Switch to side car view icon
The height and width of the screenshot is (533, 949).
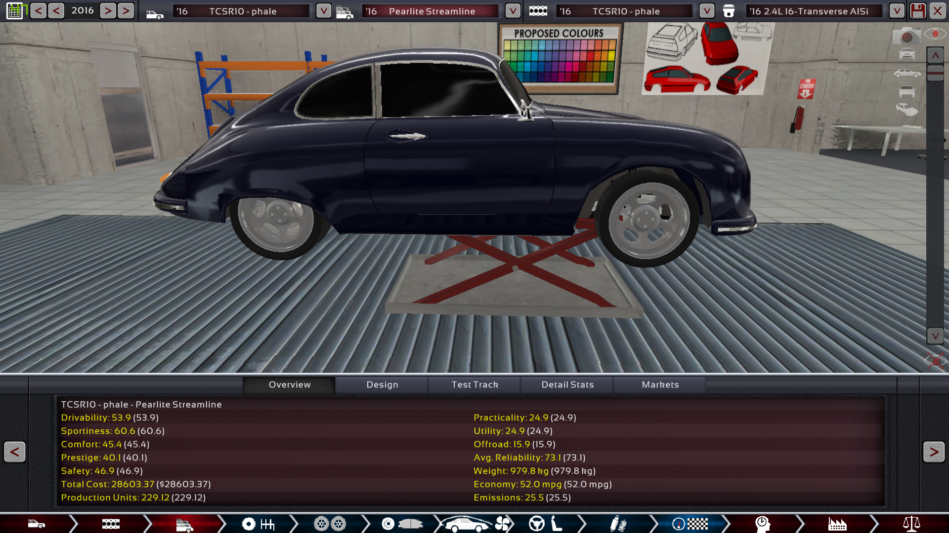click(906, 73)
